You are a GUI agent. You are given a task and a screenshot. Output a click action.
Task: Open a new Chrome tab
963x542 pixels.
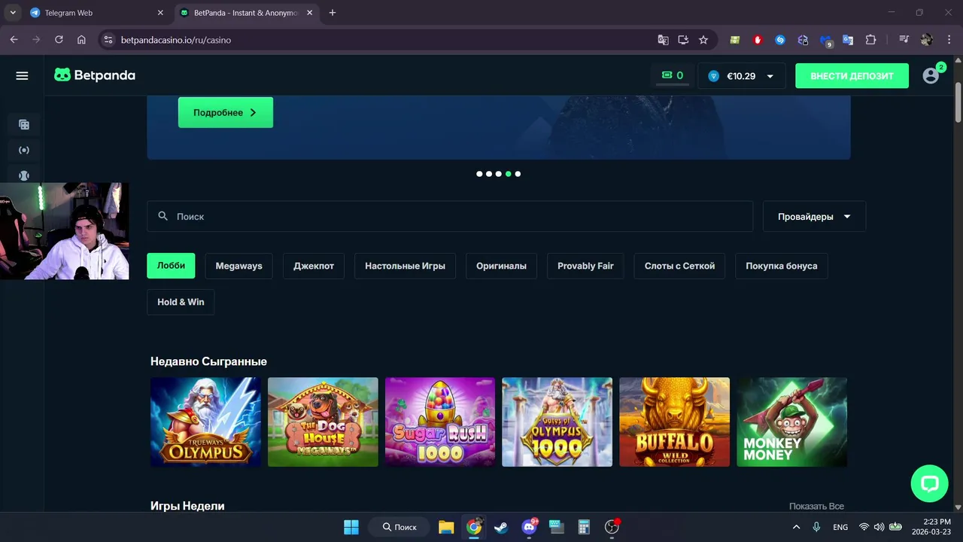coord(333,13)
